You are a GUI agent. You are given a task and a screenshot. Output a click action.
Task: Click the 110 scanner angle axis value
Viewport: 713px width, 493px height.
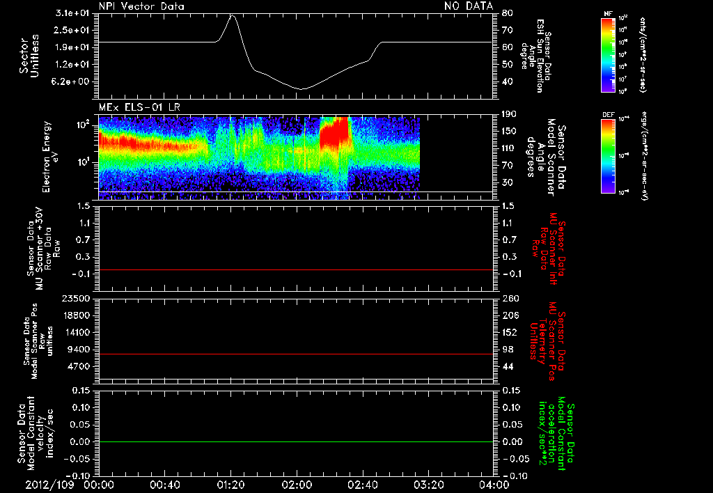click(x=510, y=148)
